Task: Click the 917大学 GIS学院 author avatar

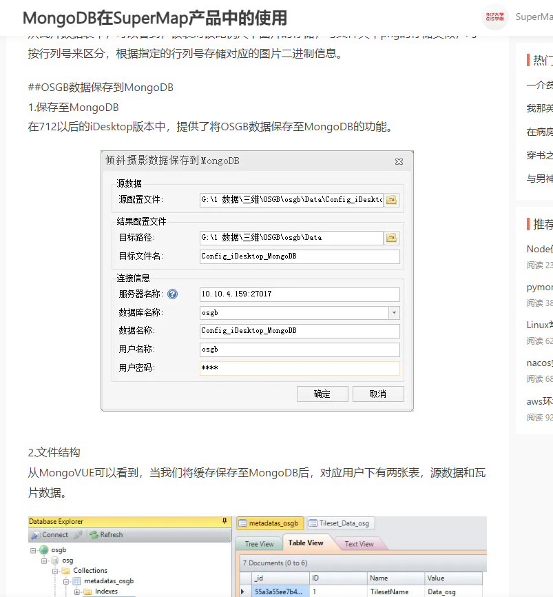Action: [495, 17]
